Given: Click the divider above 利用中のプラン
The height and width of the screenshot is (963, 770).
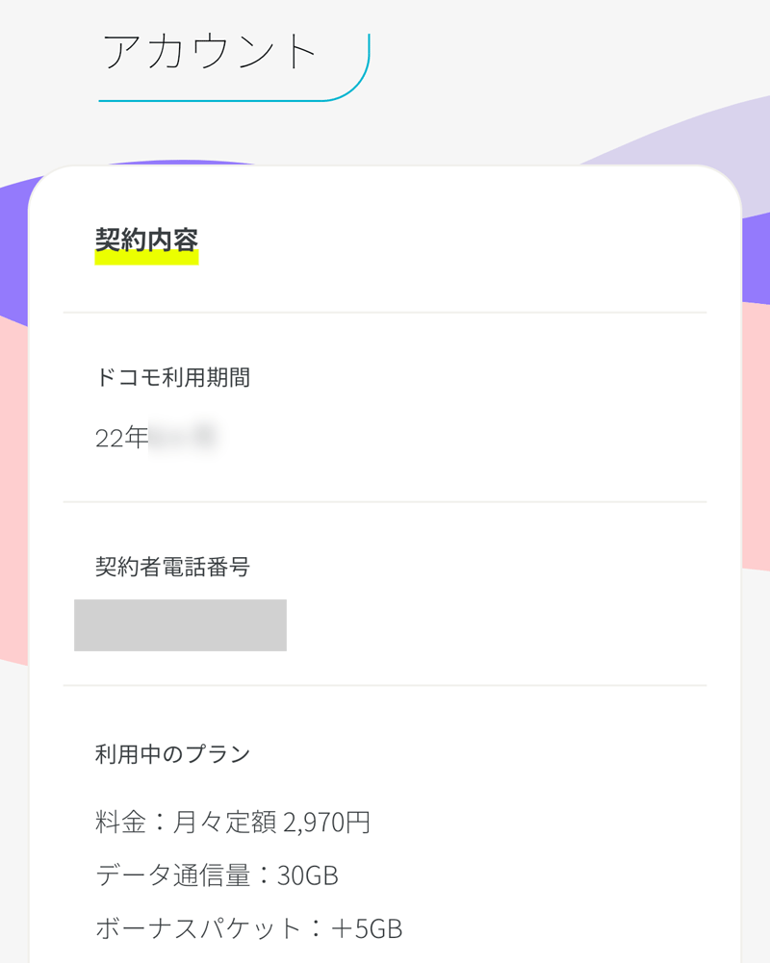Looking at the screenshot, I should point(385,685).
